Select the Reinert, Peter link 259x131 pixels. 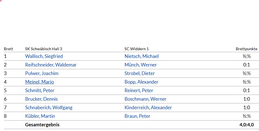139,90
